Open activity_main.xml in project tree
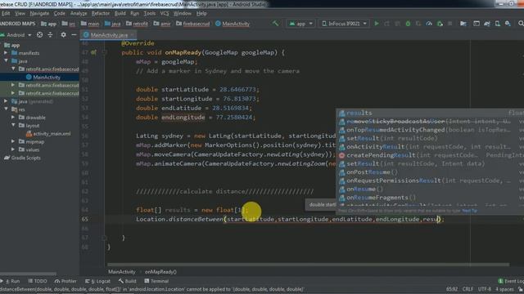 48,133
